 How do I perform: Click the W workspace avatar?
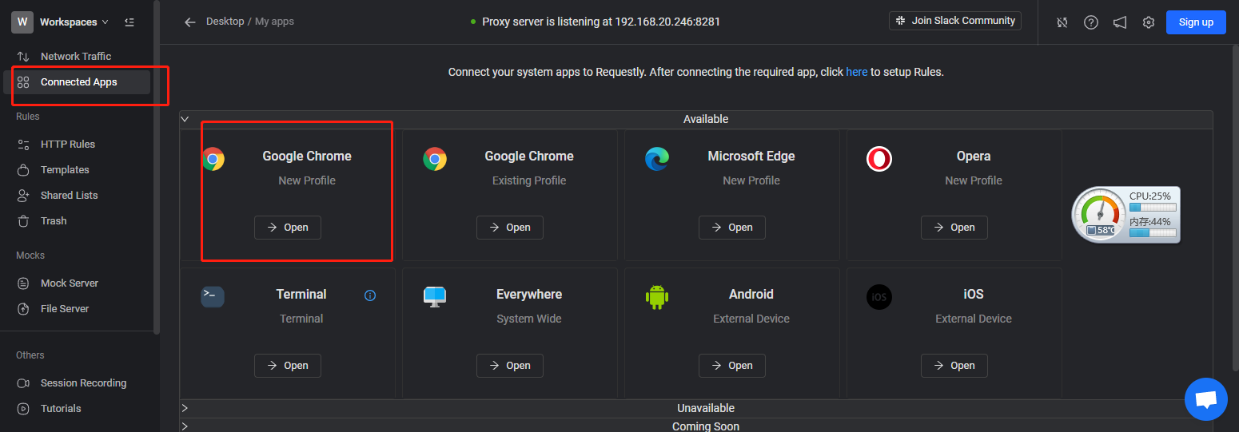tap(22, 22)
